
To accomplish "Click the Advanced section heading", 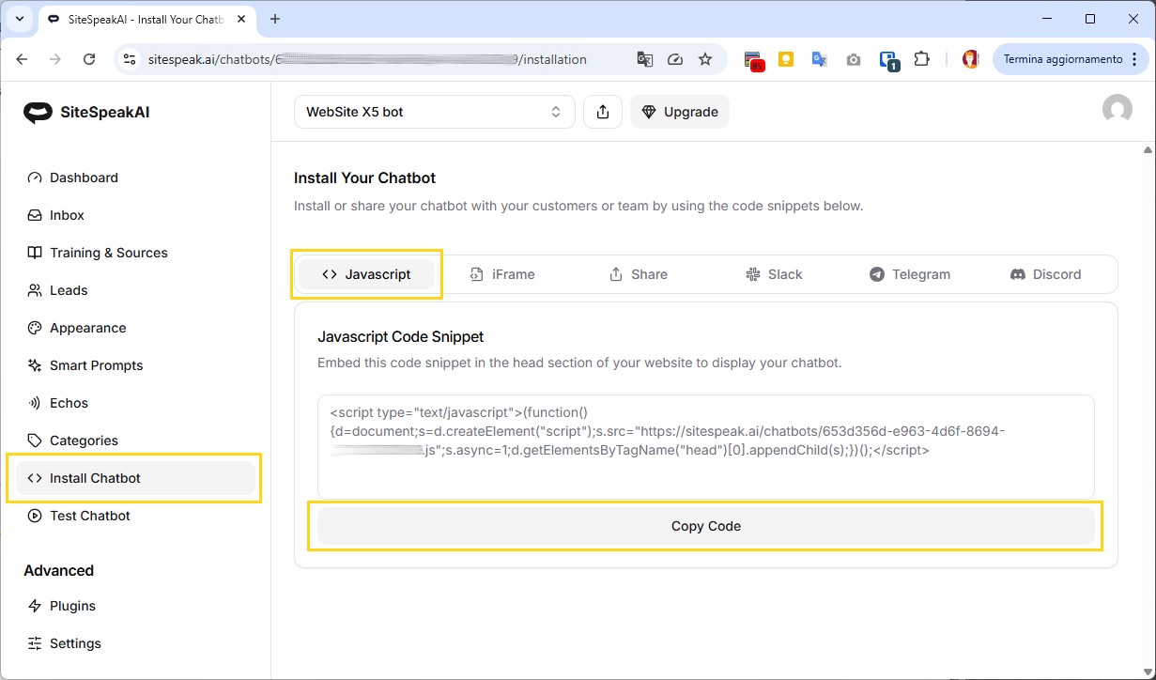I will [x=58, y=570].
